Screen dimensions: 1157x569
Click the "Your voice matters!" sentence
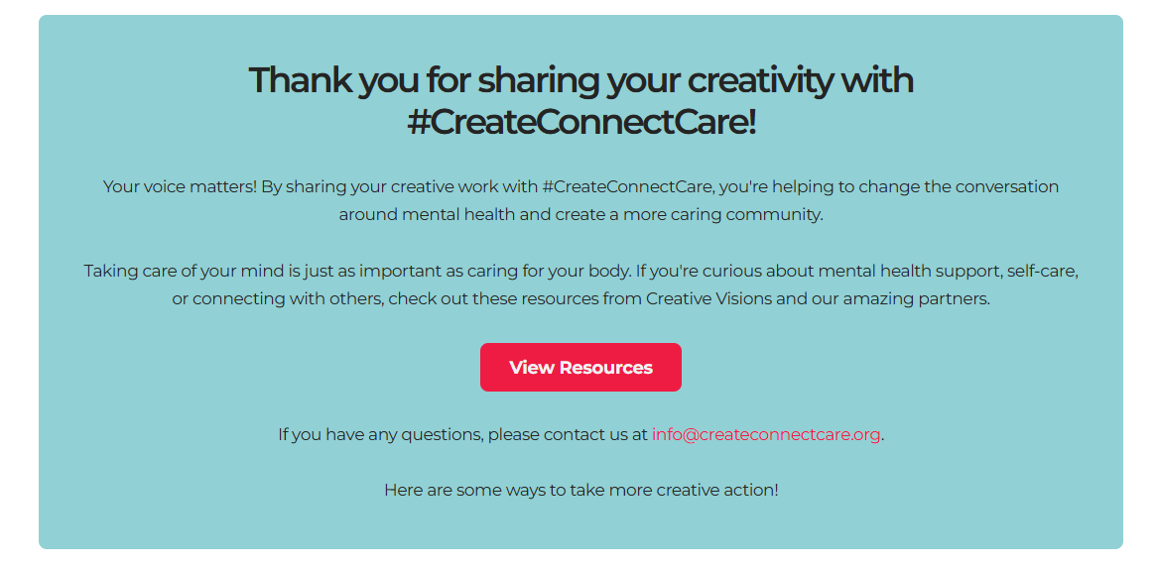(x=180, y=186)
